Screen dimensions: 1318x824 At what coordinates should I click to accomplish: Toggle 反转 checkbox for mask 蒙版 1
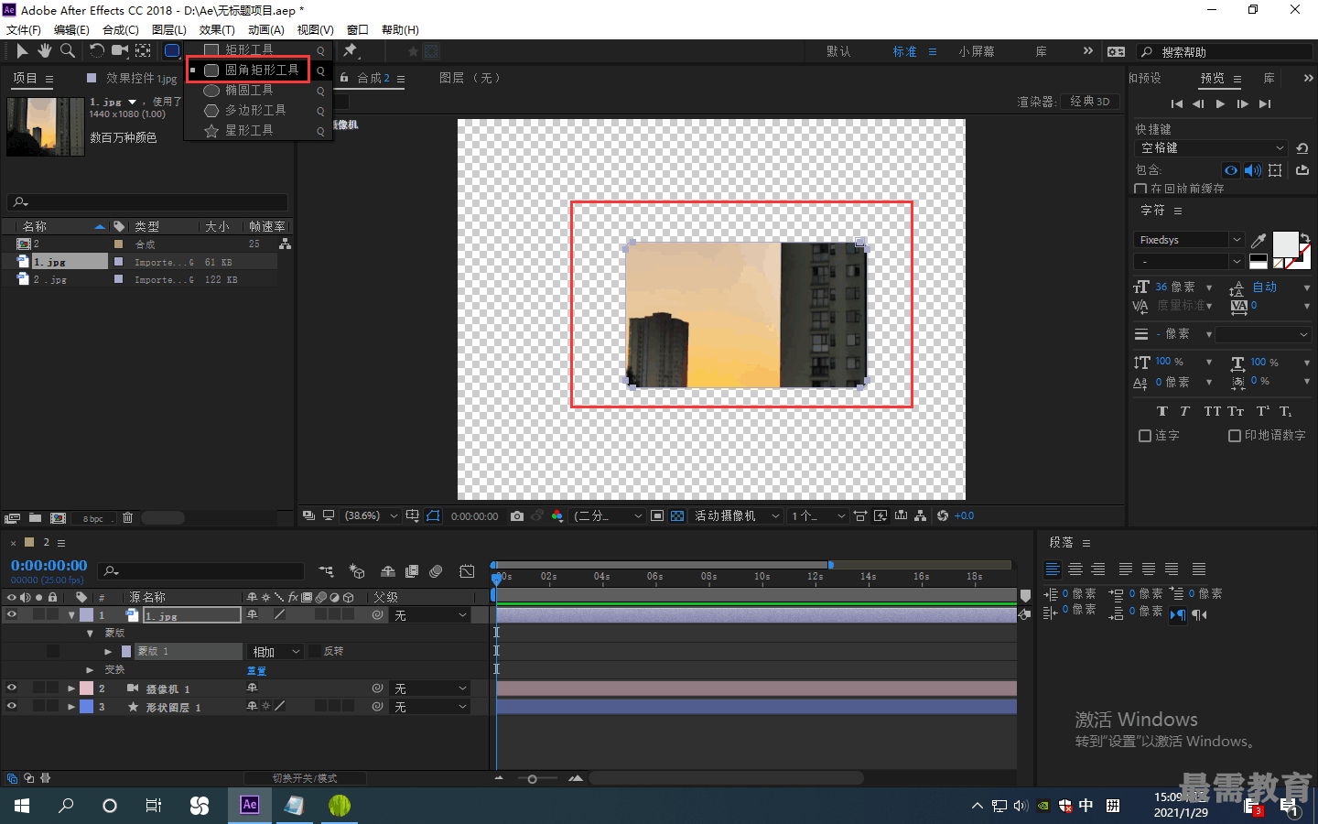coord(315,652)
